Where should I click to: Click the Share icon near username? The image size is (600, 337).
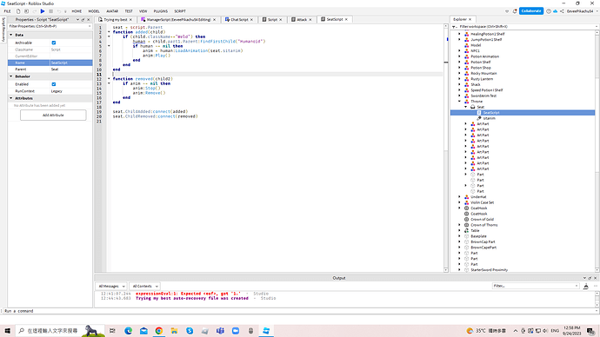pyautogui.click(x=562, y=11)
